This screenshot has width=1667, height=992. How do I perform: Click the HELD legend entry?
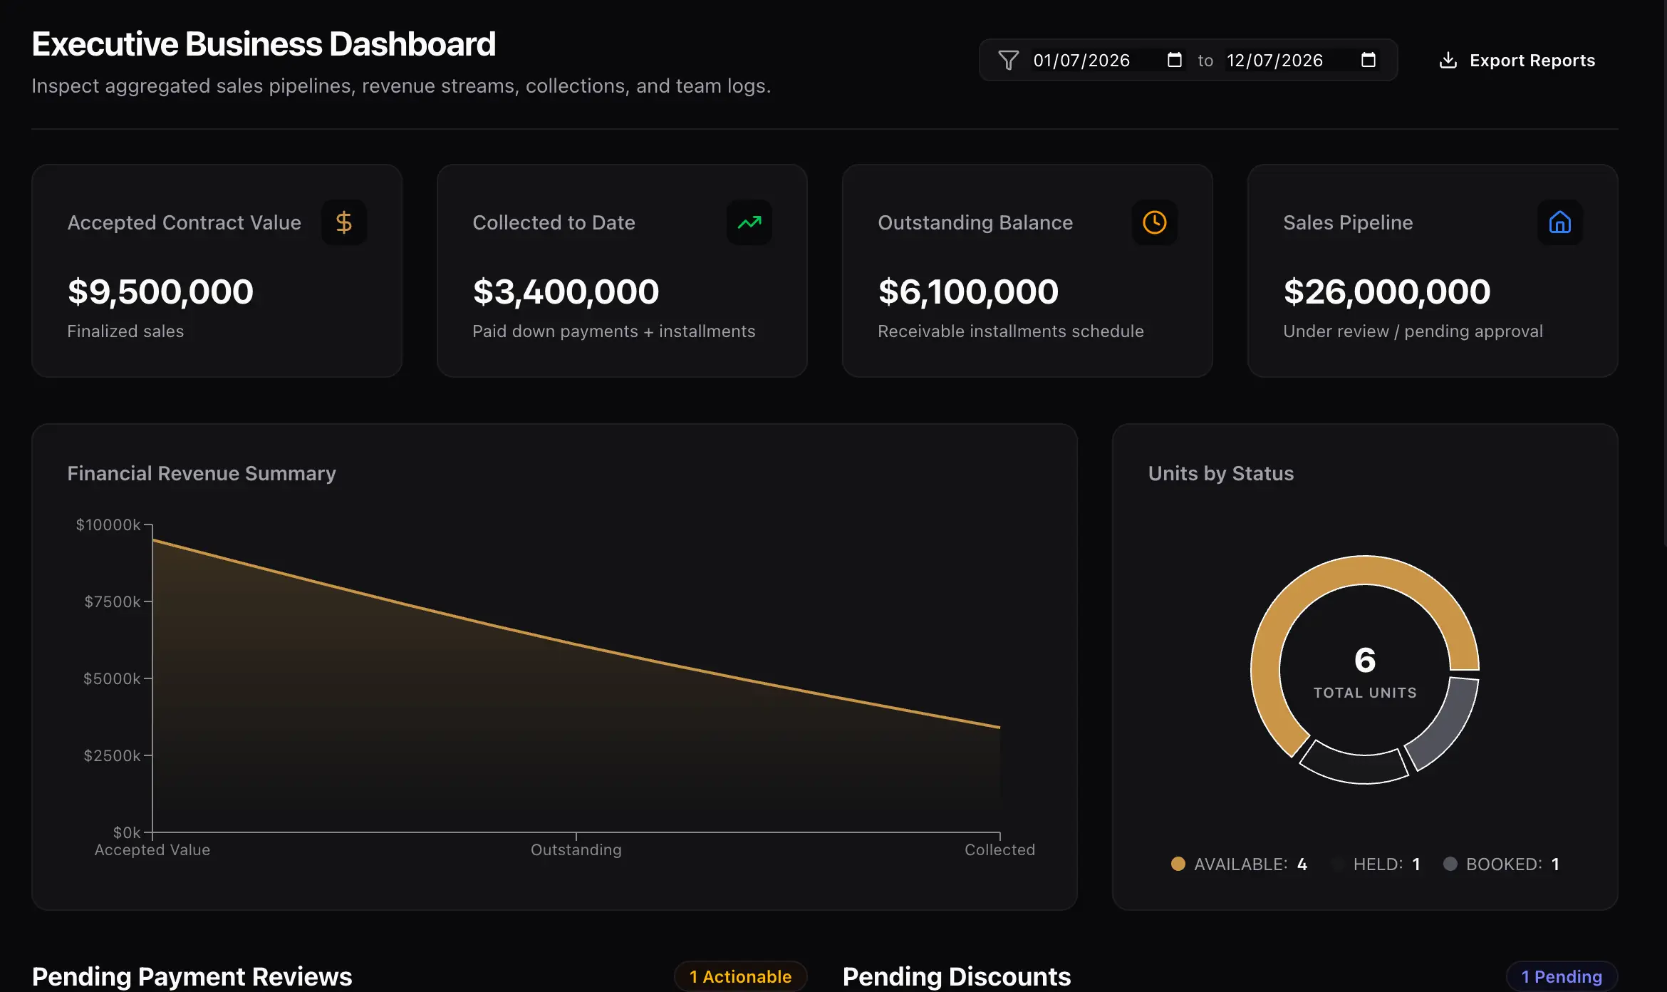tap(1376, 864)
